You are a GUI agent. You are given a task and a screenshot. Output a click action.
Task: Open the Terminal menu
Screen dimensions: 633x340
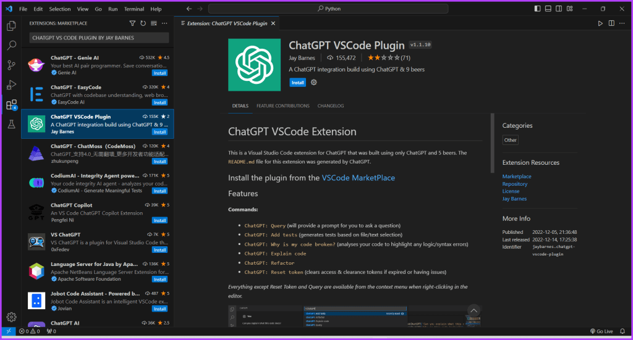point(134,9)
